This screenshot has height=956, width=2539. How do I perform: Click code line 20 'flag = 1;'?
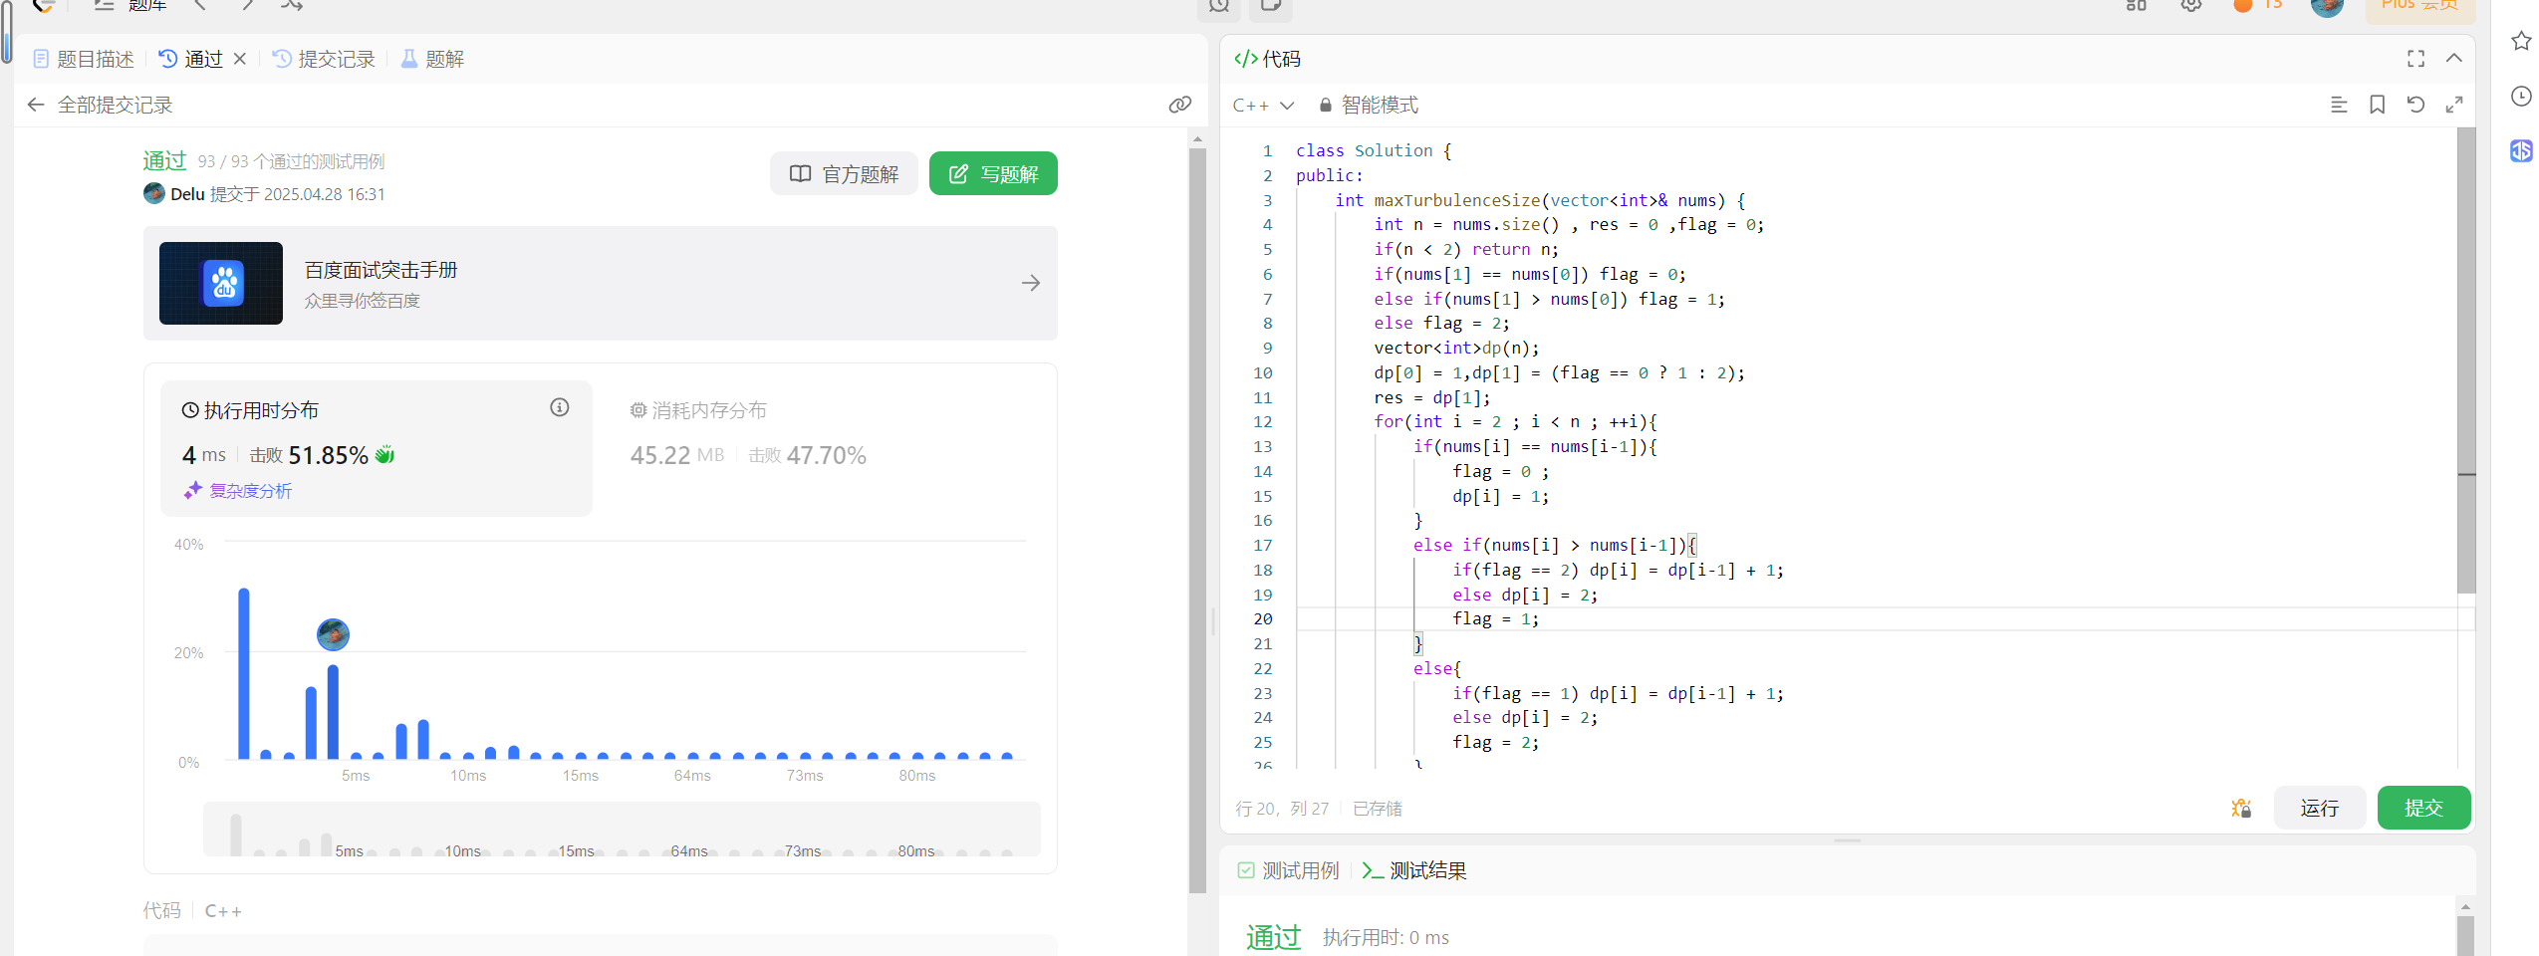coord(1495,619)
